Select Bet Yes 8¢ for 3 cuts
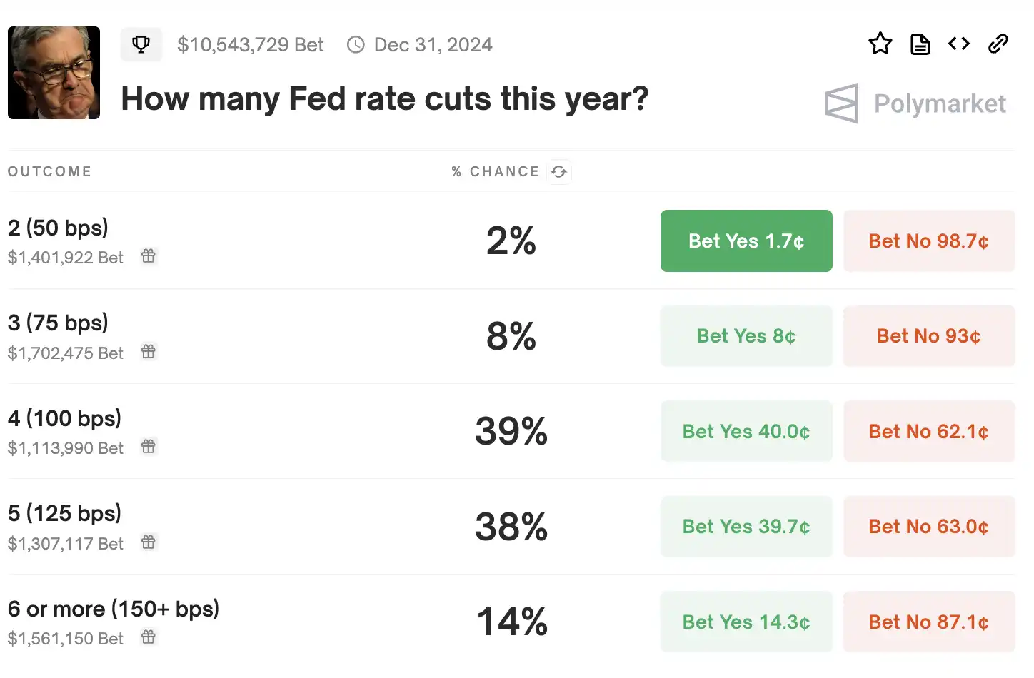This screenshot has height=678, width=1034. 746,336
